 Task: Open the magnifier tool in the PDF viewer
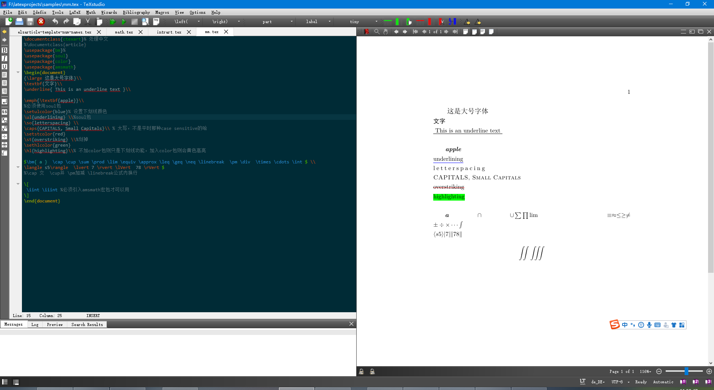click(377, 32)
